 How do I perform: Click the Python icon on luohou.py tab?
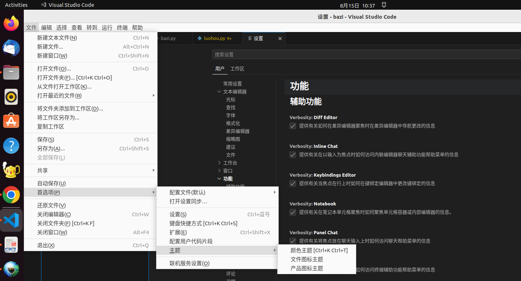click(199, 38)
